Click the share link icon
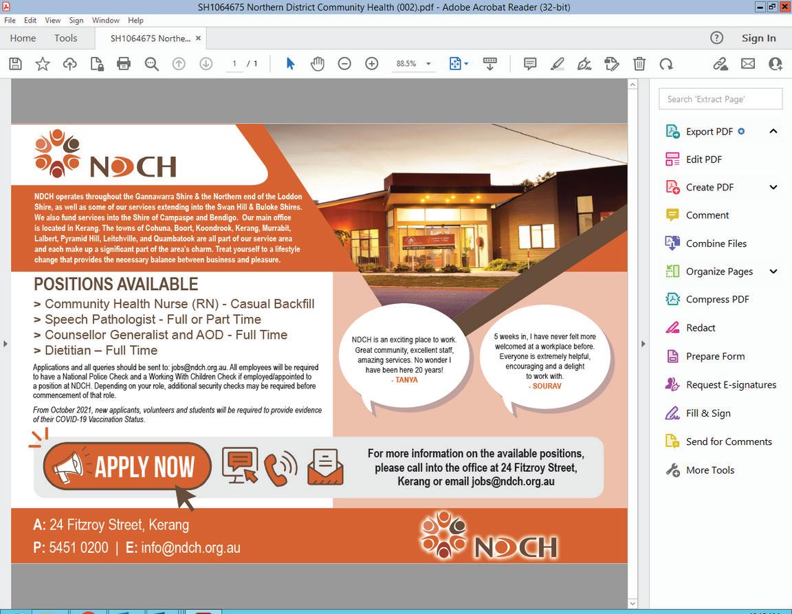Viewport: 792px width, 614px height. (x=720, y=64)
